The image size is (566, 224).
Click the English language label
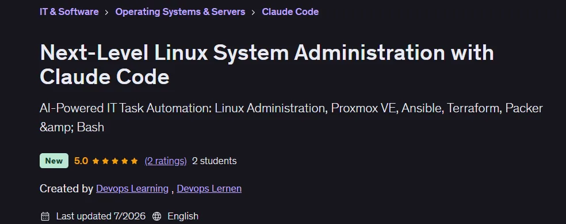click(183, 217)
